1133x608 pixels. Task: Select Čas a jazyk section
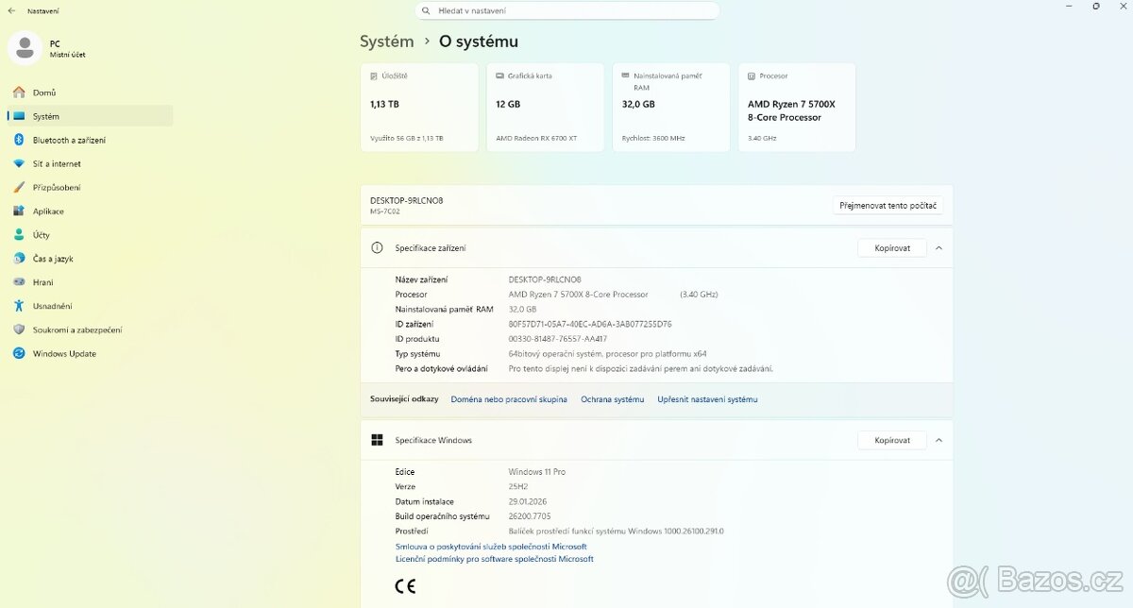[x=57, y=258]
